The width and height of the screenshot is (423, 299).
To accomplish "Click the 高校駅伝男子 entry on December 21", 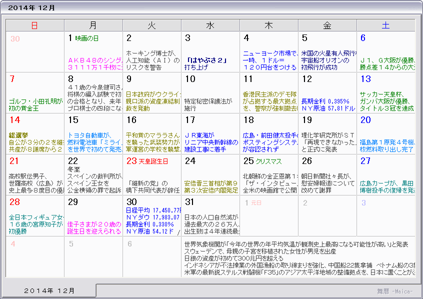I will [36, 183].
